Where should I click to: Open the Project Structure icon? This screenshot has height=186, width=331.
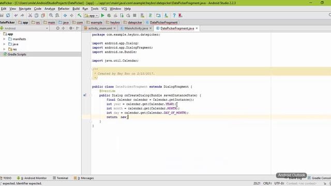click(x=158, y=16)
